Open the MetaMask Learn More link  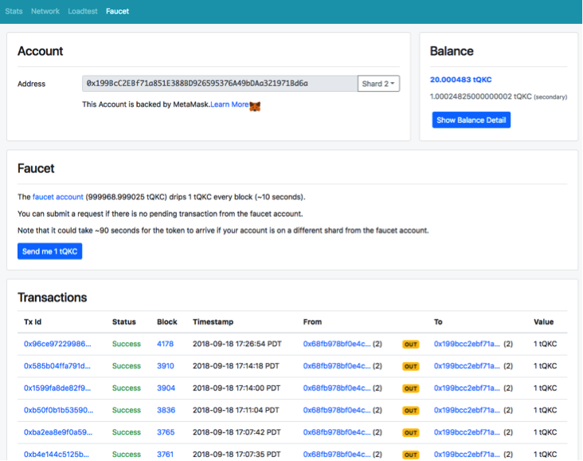[x=229, y=104]
